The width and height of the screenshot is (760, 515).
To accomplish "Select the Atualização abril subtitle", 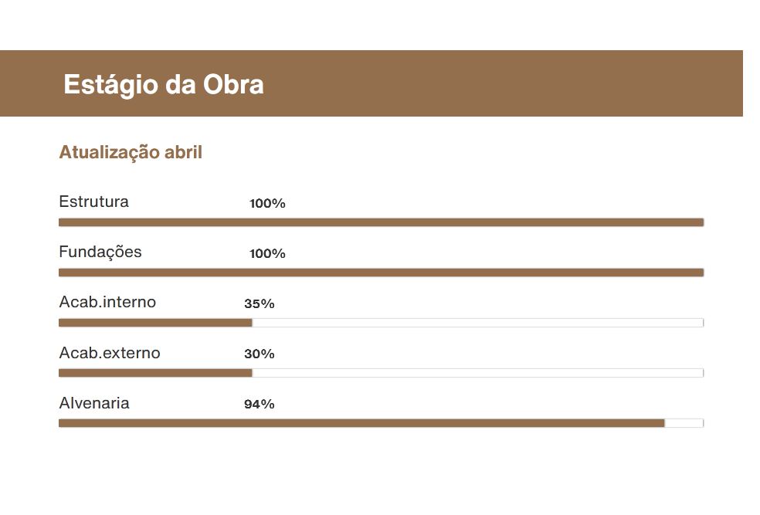I will coord(131,152).
